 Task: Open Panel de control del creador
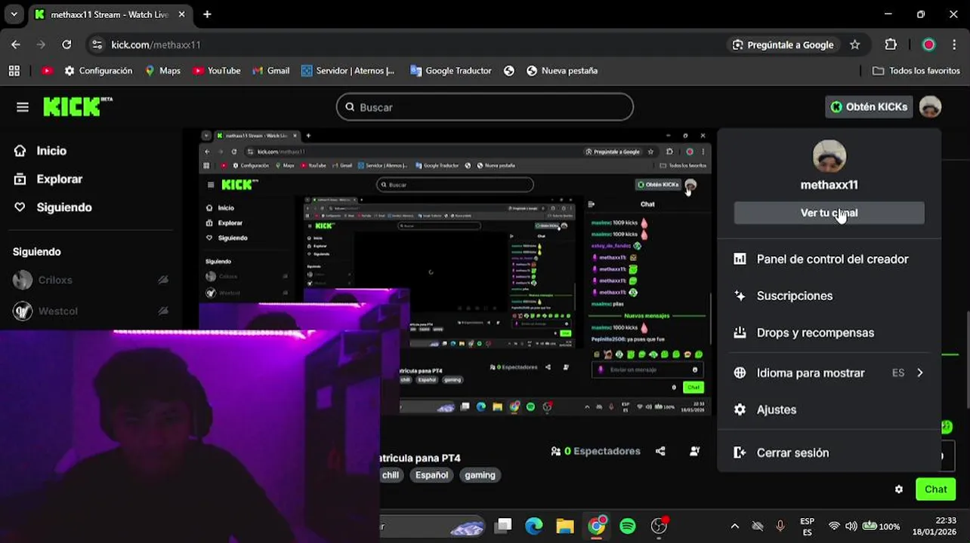click(x=829, y=259)
